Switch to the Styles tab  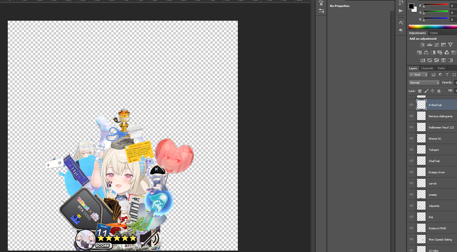point(434,33)
